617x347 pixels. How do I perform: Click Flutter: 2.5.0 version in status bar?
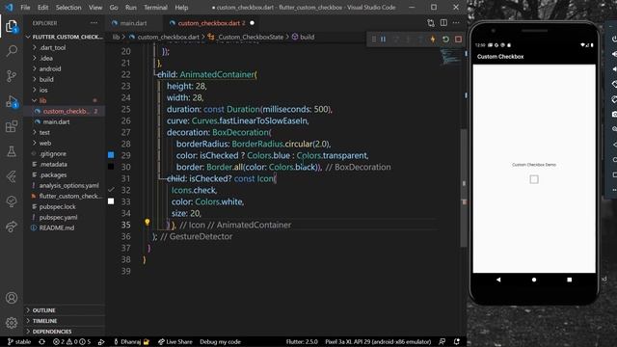302,341
